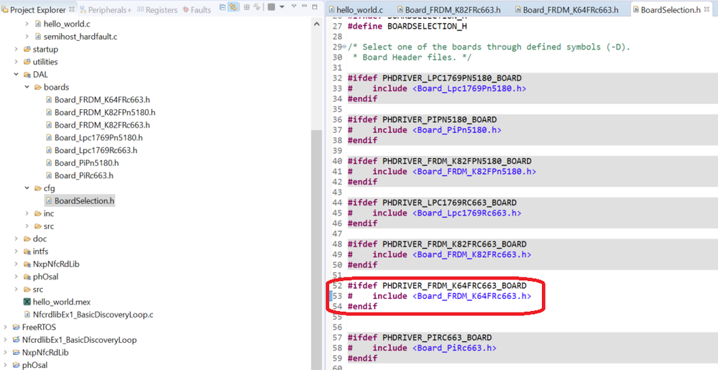Screen dimensions: 718x370
Task: Click PHDRIVER_PIRC663_BOARD on line 57
Action: click(437, 338)
